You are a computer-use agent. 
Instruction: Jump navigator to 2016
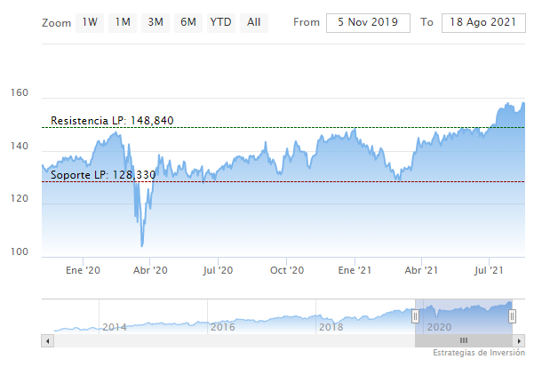click(222, 327)
